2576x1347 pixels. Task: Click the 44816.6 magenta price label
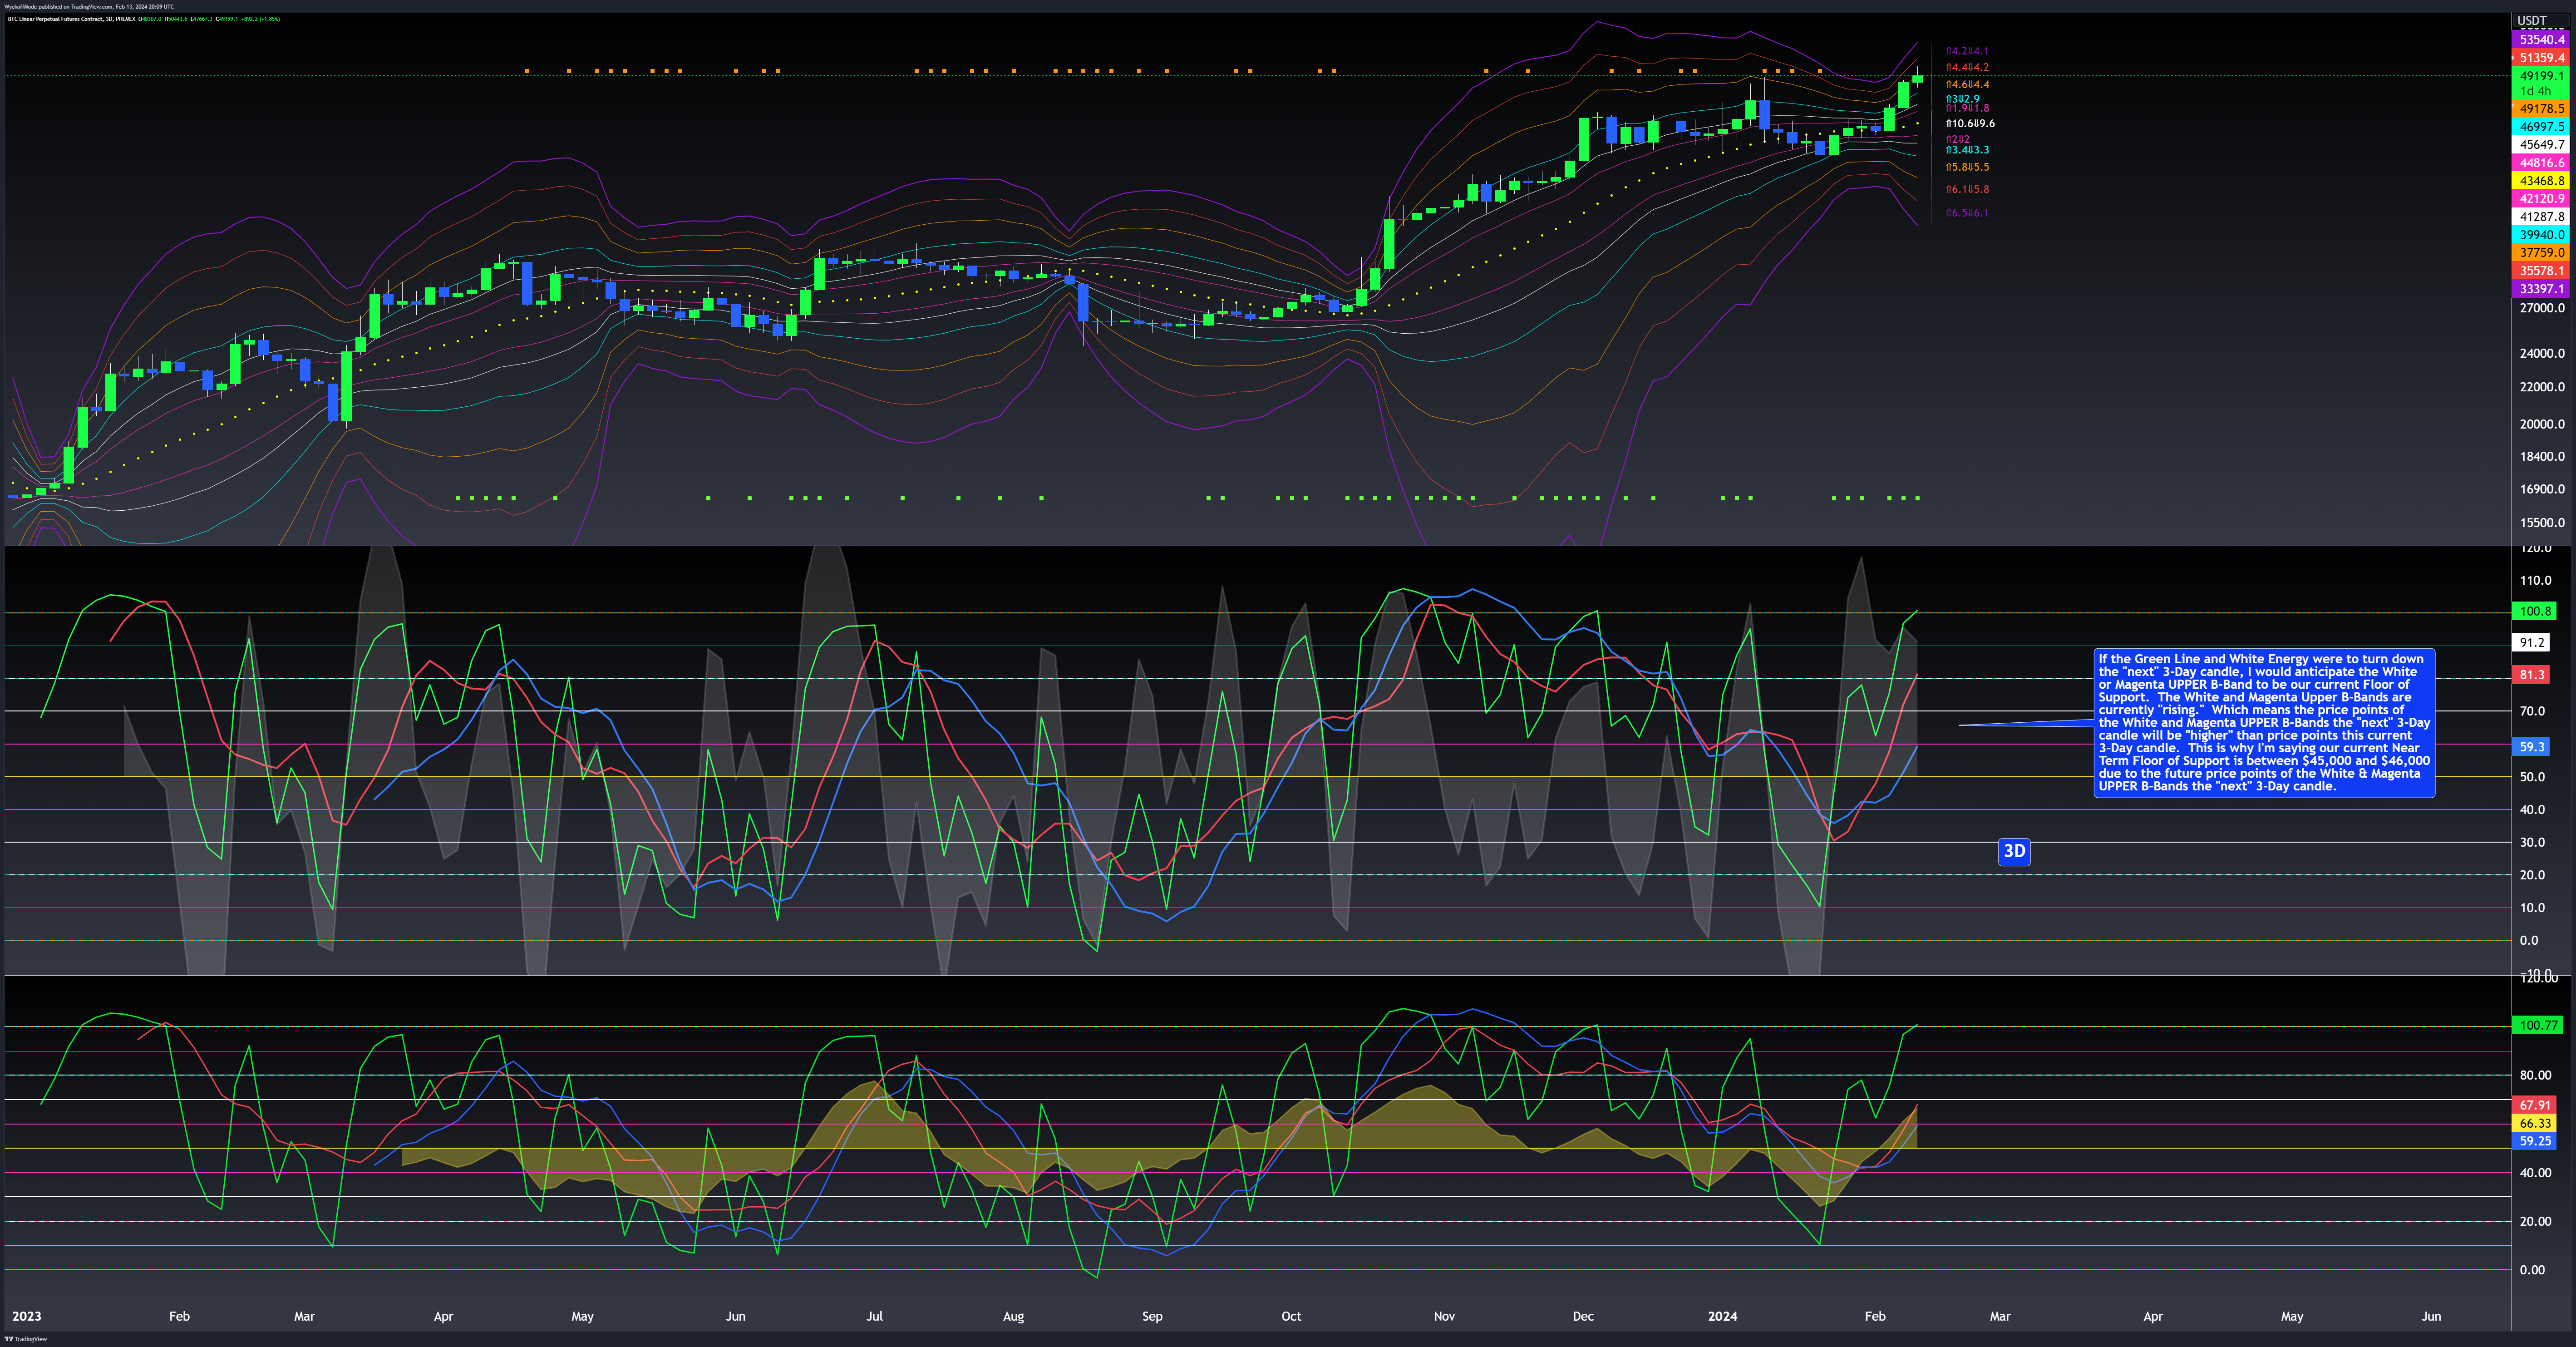point(2541,163)
